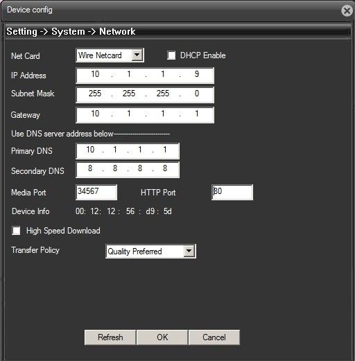Enable the DHCP Enable checkbox
The width and height of the screenshot is (355, 361).
click(x=171, y=55)
